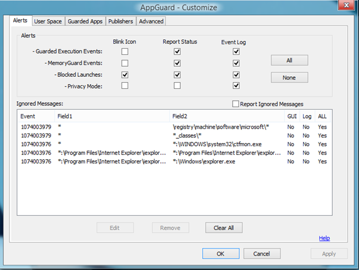
Task: Enable Report Status for Privacy Mode
Action: coord(177,86)
